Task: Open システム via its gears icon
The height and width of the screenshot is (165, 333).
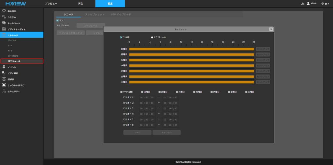Action: pos(4,17)
